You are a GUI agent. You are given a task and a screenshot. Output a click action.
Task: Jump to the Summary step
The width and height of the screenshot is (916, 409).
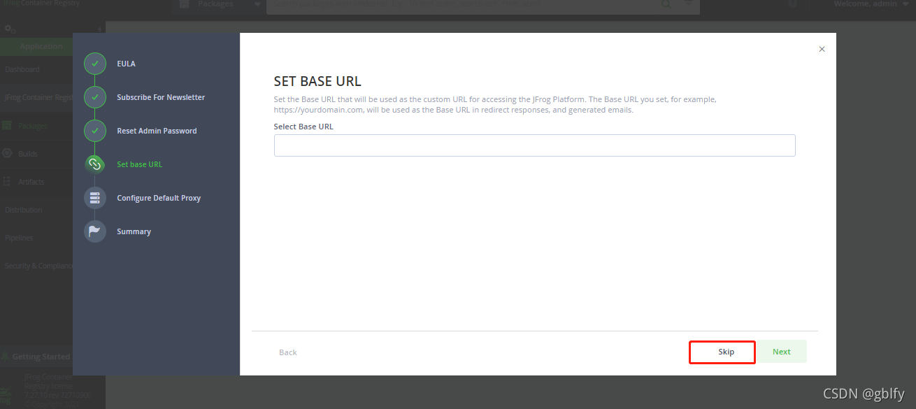click(x=134, y=231)
